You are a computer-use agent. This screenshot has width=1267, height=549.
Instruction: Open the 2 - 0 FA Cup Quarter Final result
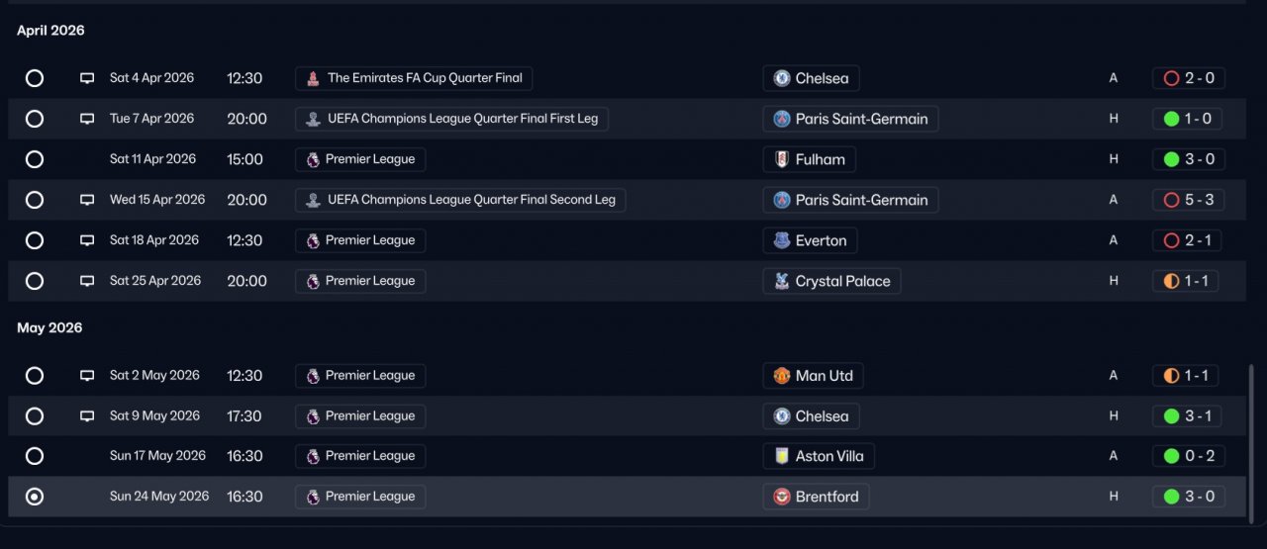click(x=1189, y=78)
